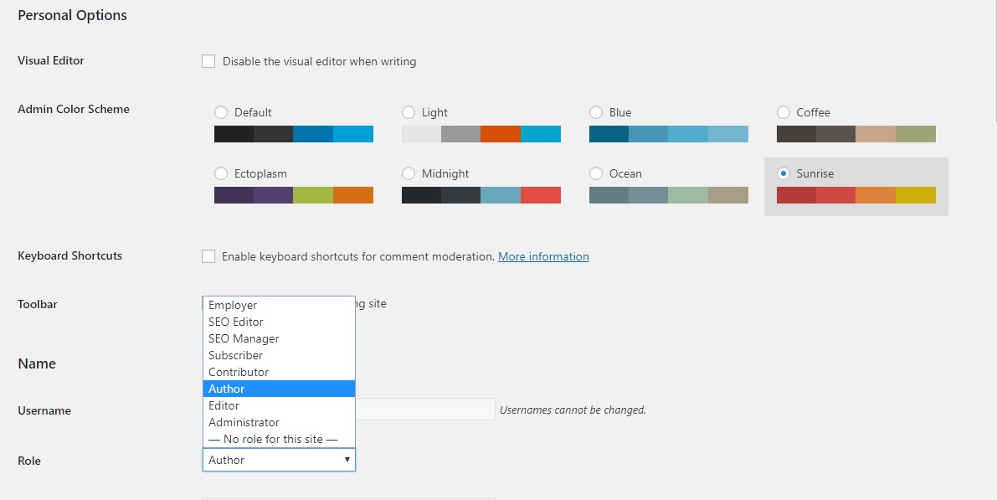Select the Default admin color scheme
The image size is (997, 500).
221,111
